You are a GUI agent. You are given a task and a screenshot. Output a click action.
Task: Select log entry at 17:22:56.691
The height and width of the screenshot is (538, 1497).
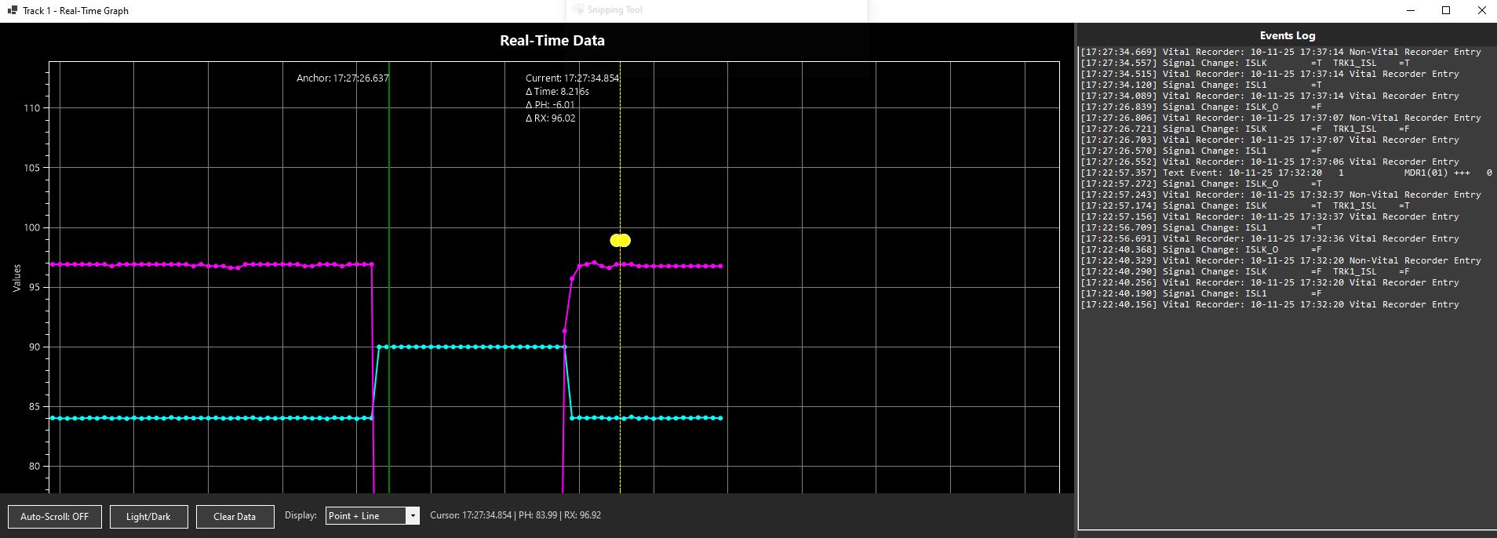click(1269, 238)
